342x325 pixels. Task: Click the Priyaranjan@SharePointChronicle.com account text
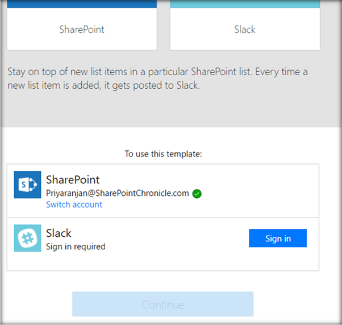[x=118, y=193]
